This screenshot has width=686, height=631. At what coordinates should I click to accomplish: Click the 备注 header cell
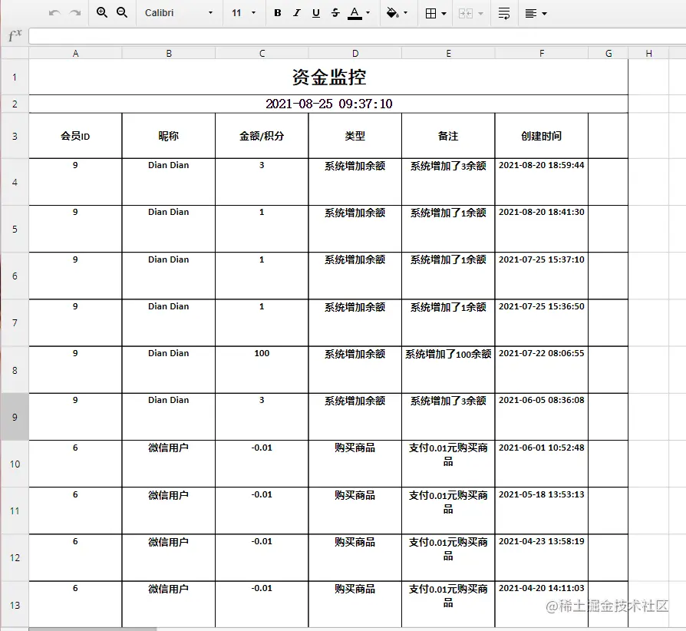448,136
